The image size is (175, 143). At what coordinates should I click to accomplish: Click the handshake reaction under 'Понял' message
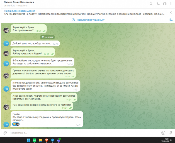point(16,124)
